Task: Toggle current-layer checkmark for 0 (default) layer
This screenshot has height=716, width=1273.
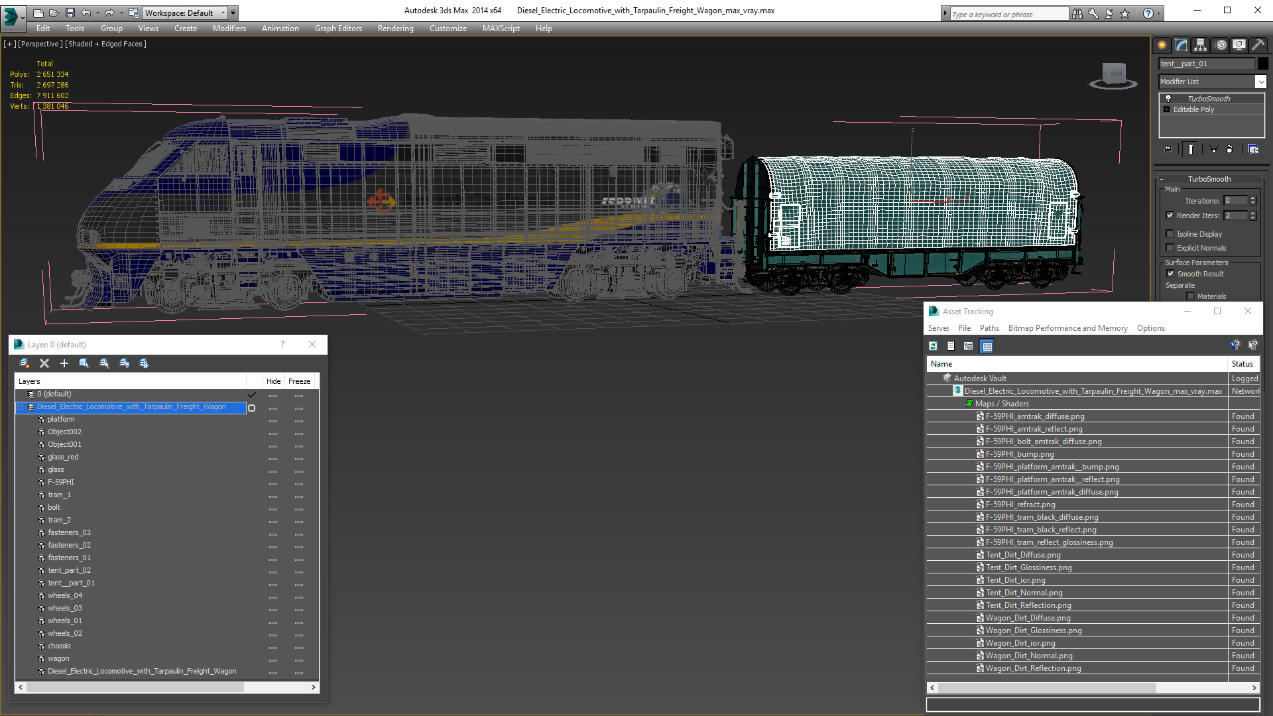Action: point(252,394)
